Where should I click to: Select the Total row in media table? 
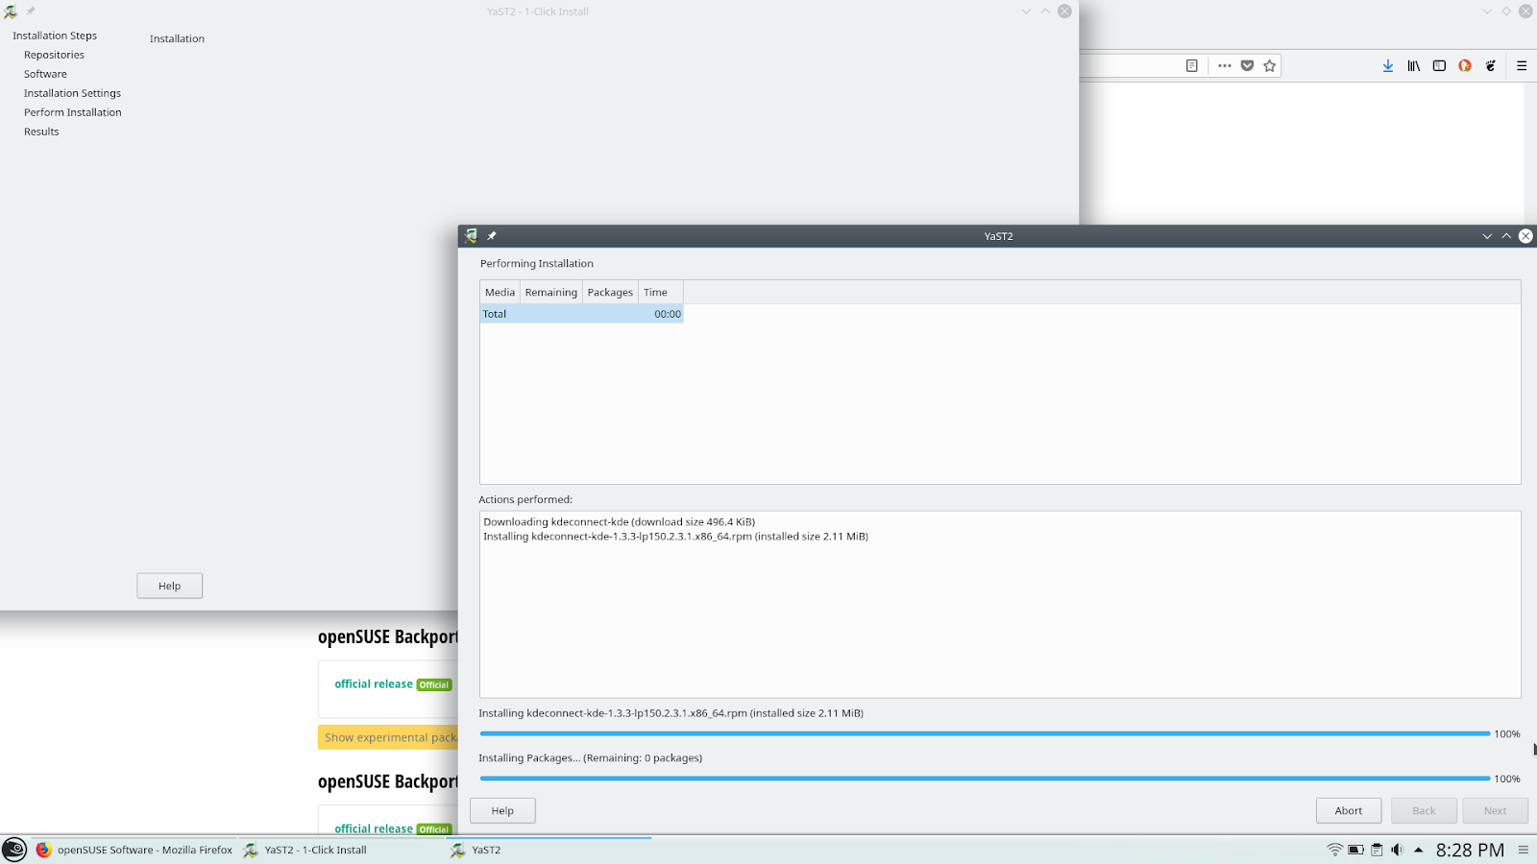pos(581,314)
